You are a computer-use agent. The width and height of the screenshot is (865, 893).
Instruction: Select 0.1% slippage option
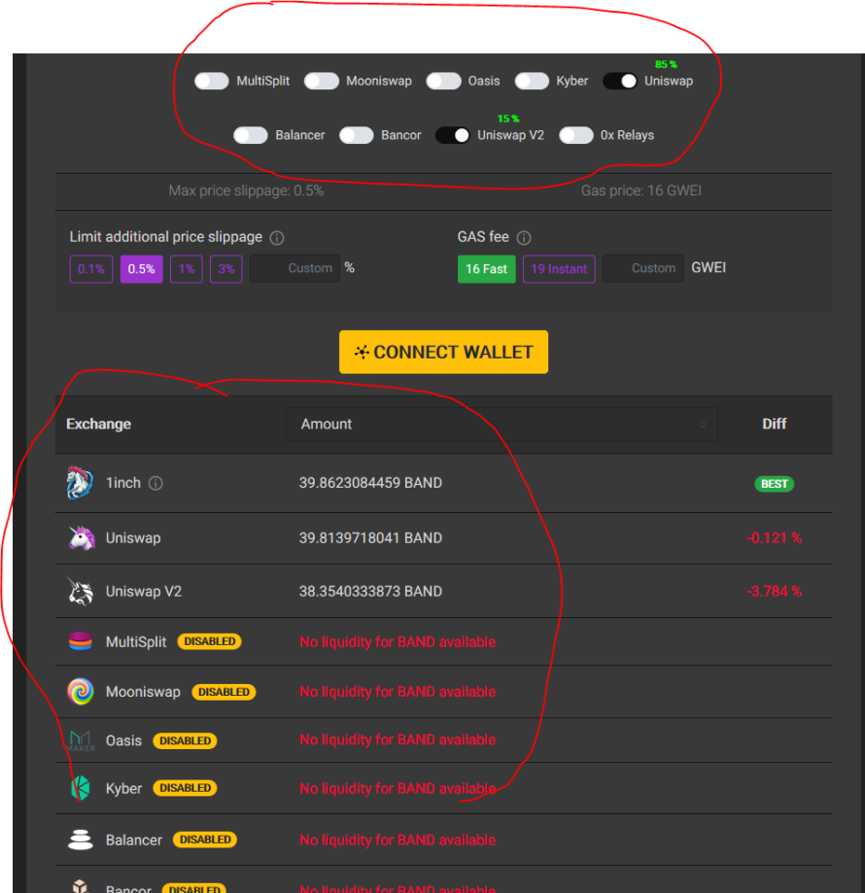pos(91,269)
